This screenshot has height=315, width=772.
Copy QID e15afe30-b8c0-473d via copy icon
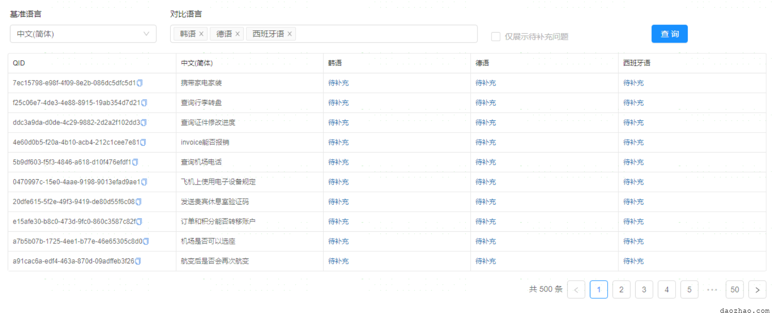tap(139, 222)
